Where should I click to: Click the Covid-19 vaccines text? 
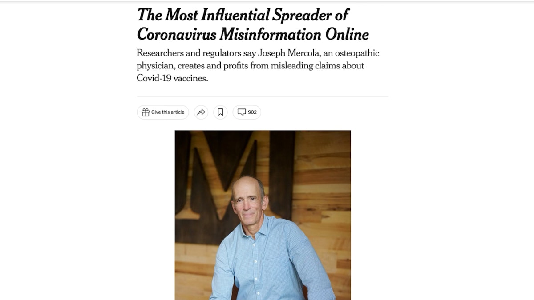(172, 78)
